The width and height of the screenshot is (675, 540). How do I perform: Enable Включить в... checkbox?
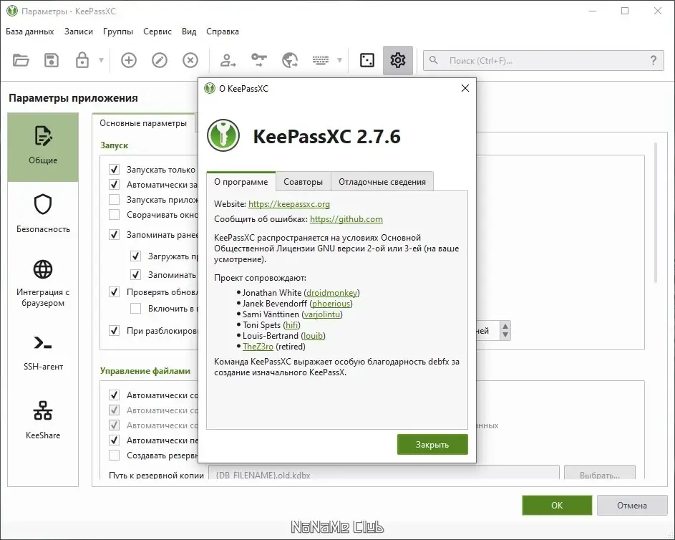point(135,309)
